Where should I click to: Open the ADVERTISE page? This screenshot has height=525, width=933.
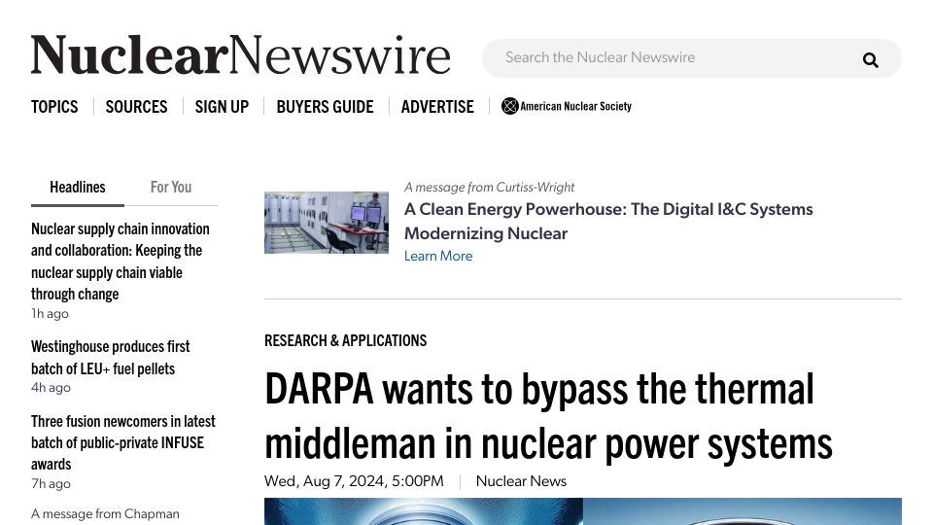pos(437,107)
